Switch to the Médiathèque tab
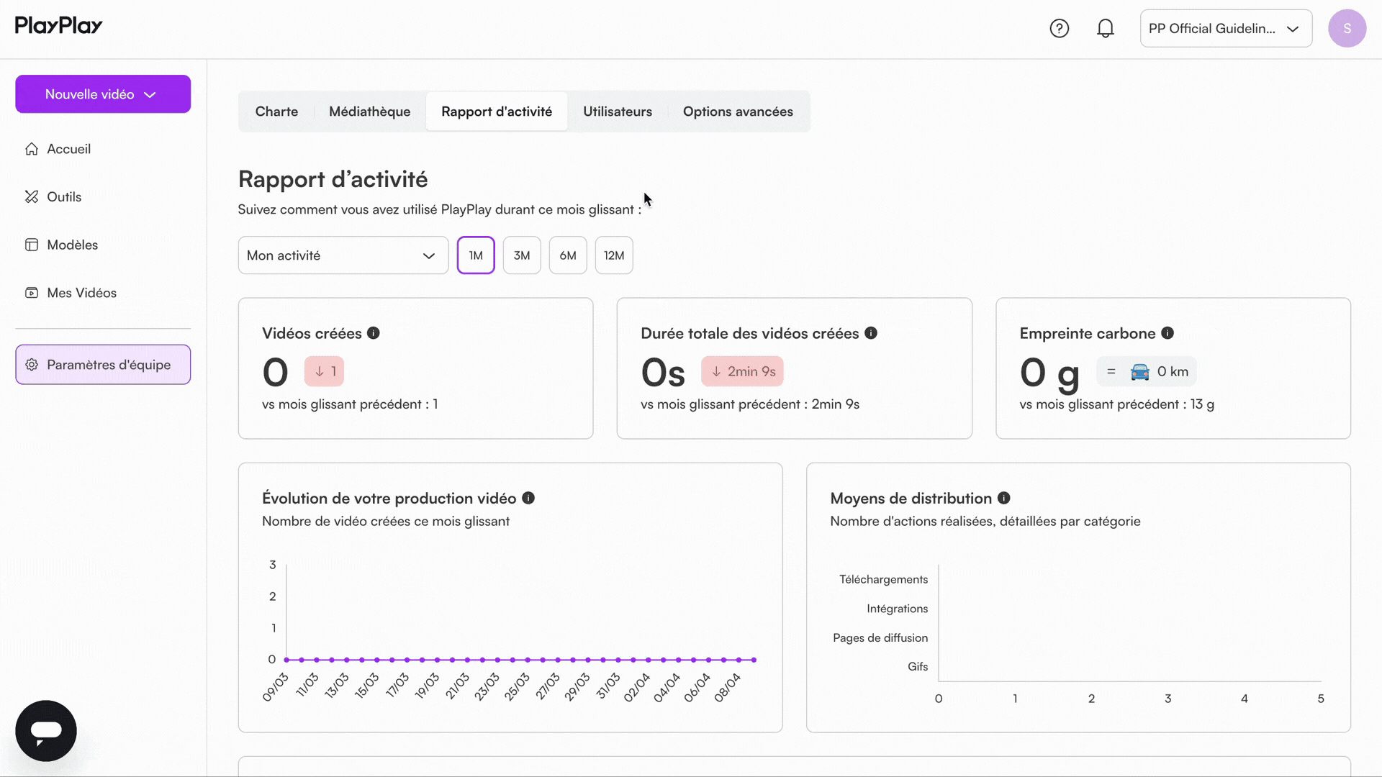1382x777 pixels. [369, 112]
